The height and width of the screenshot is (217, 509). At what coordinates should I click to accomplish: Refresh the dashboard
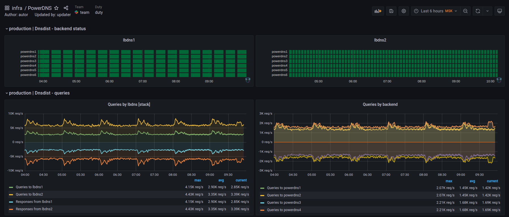click(478, 11)
